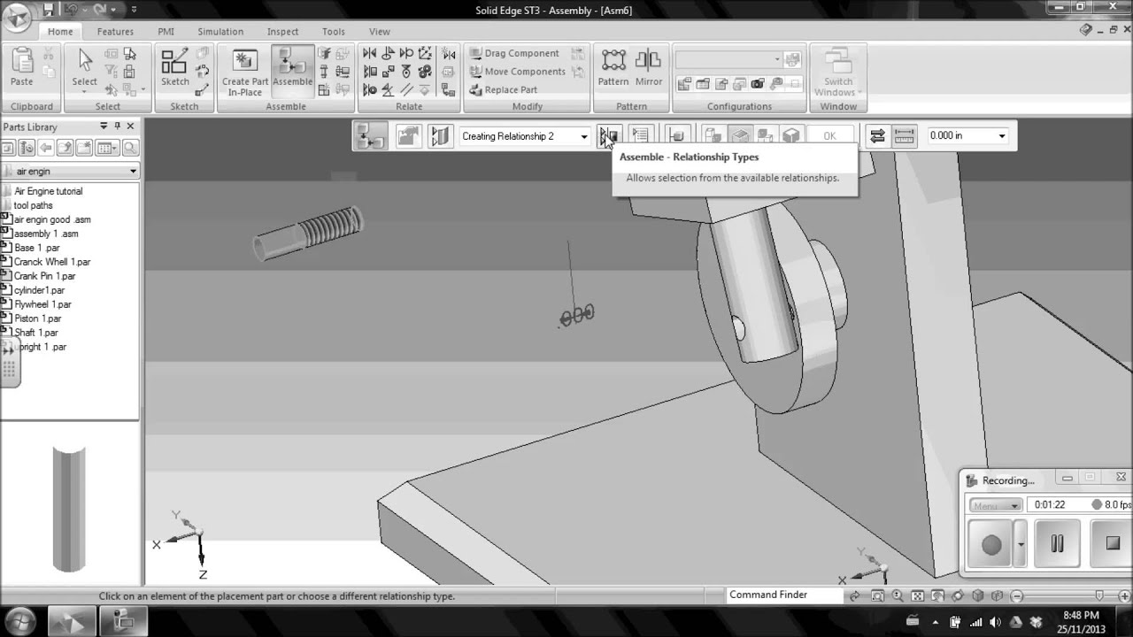The width and height of the screenshot is (1133, 637).
Task: Open the Features ribbon tab
Action: [x=115, y=32]
